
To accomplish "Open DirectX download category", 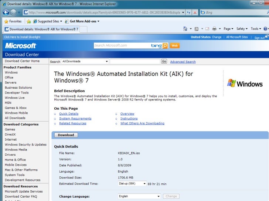I will [x=10, y=134].
